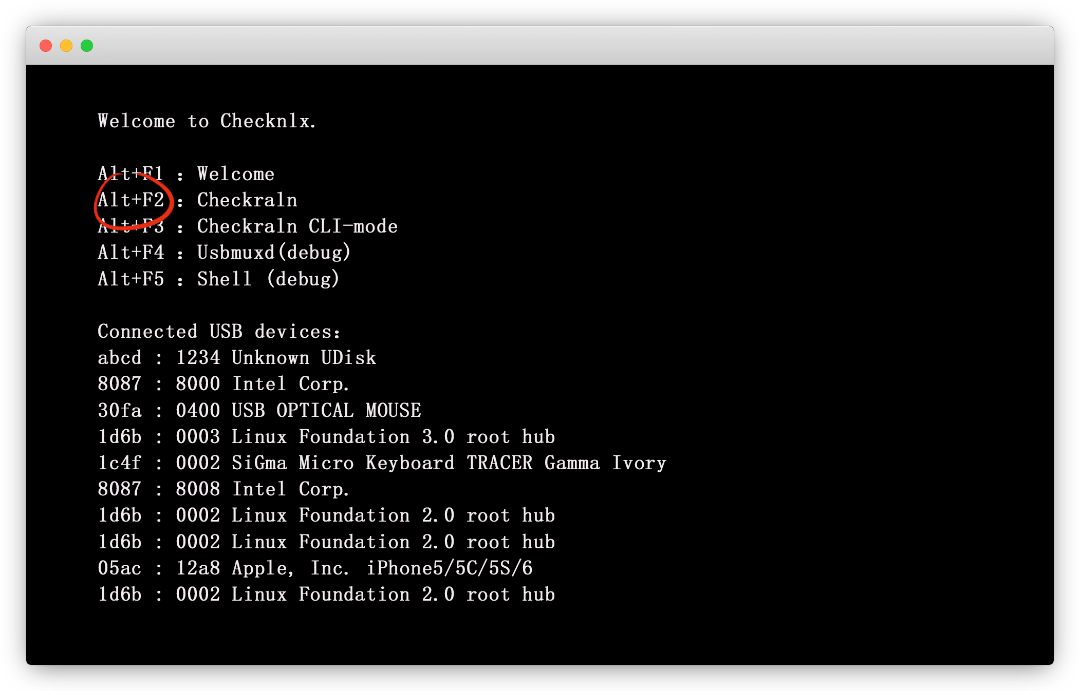
Task: Click the "Connected USB devices:" label
Action: click(x=219, y=332)
